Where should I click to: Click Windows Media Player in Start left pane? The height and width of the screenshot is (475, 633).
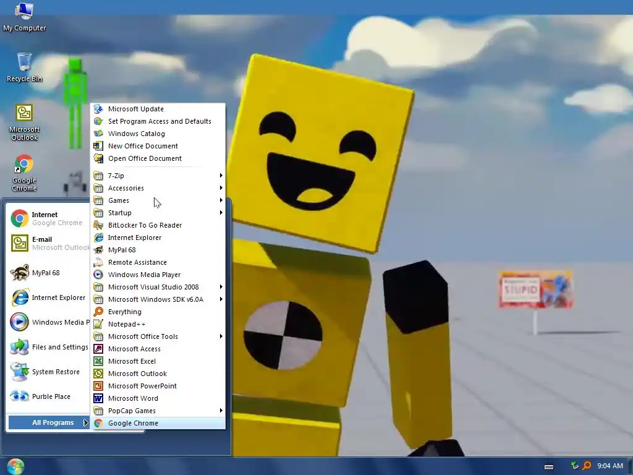pos(49,322)
